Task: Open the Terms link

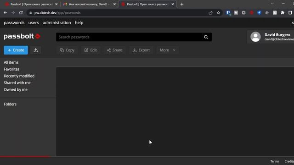Action: coord(275,161)
